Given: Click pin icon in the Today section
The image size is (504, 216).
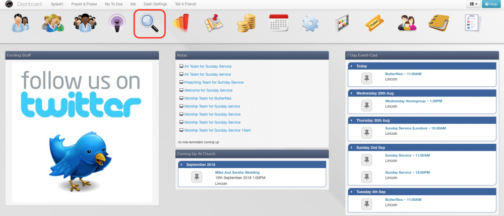Looking at the screenshot, I should 366,78.
